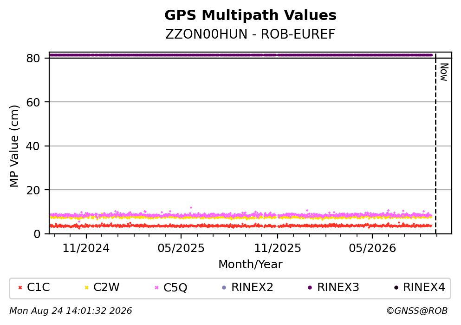Click the timestamp Mon Aug 24 14:01:32 2026
Viewport: 461px width, 325px height.
71,311
